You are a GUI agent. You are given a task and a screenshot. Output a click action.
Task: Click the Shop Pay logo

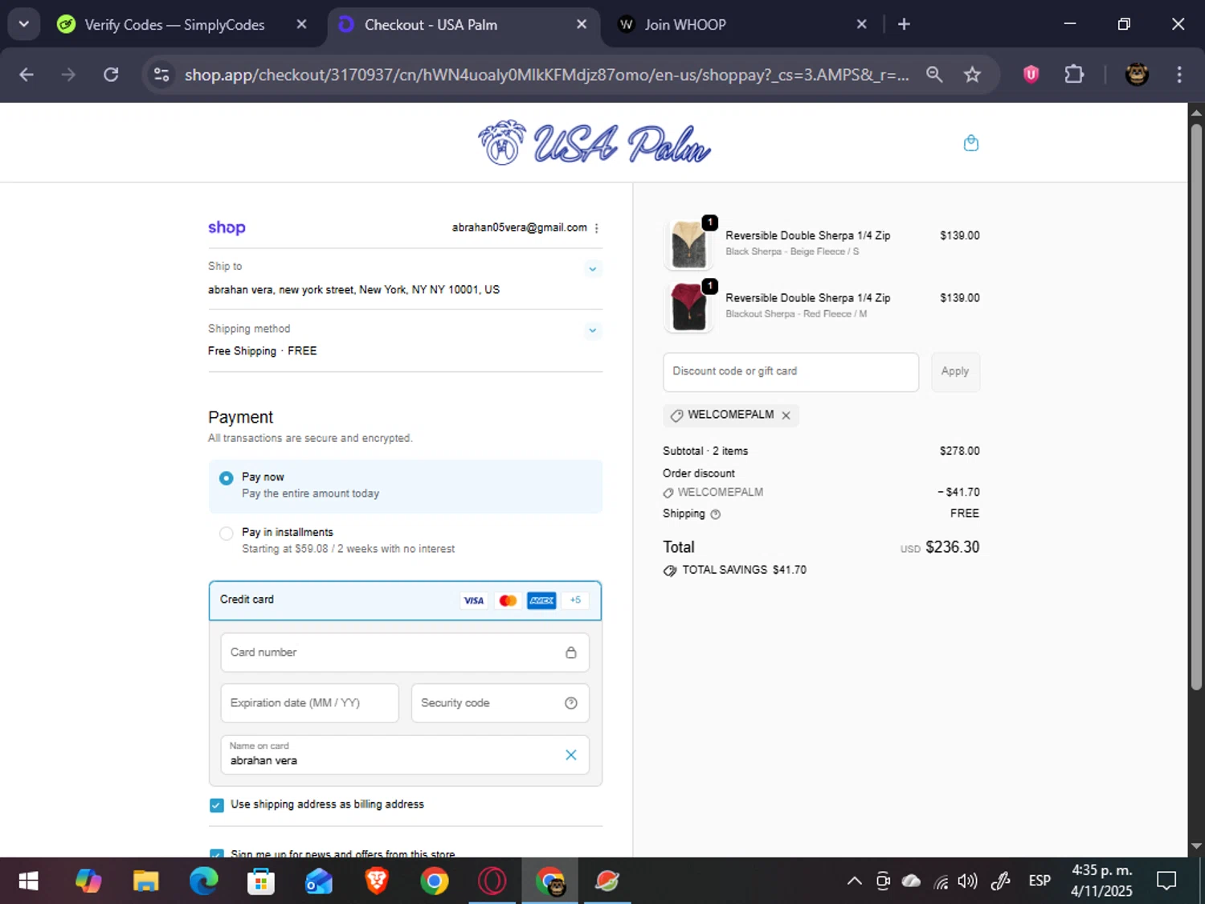pyautogui.click(x=227, y=227)
